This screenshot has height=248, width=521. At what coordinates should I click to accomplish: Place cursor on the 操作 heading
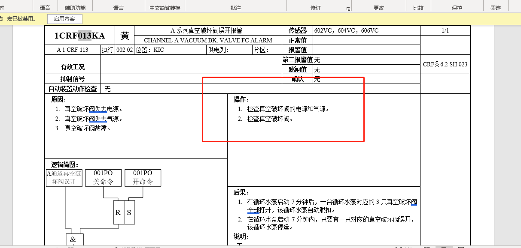(241, 99)
